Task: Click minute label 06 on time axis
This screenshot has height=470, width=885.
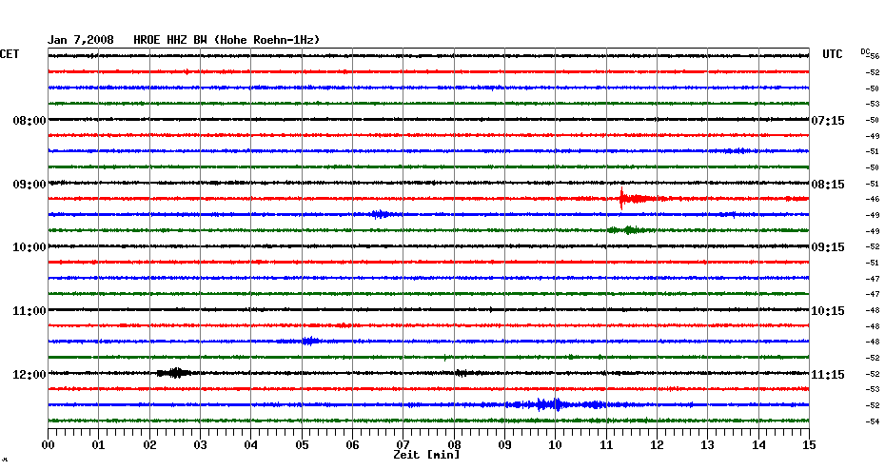Action: (352, 445)
